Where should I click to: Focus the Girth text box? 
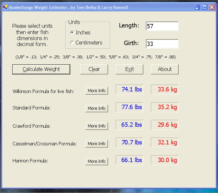point(162,44)
